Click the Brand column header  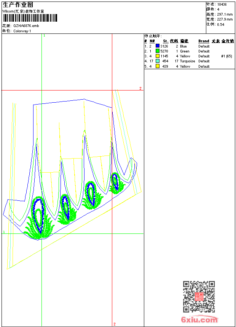coord(204,41)
